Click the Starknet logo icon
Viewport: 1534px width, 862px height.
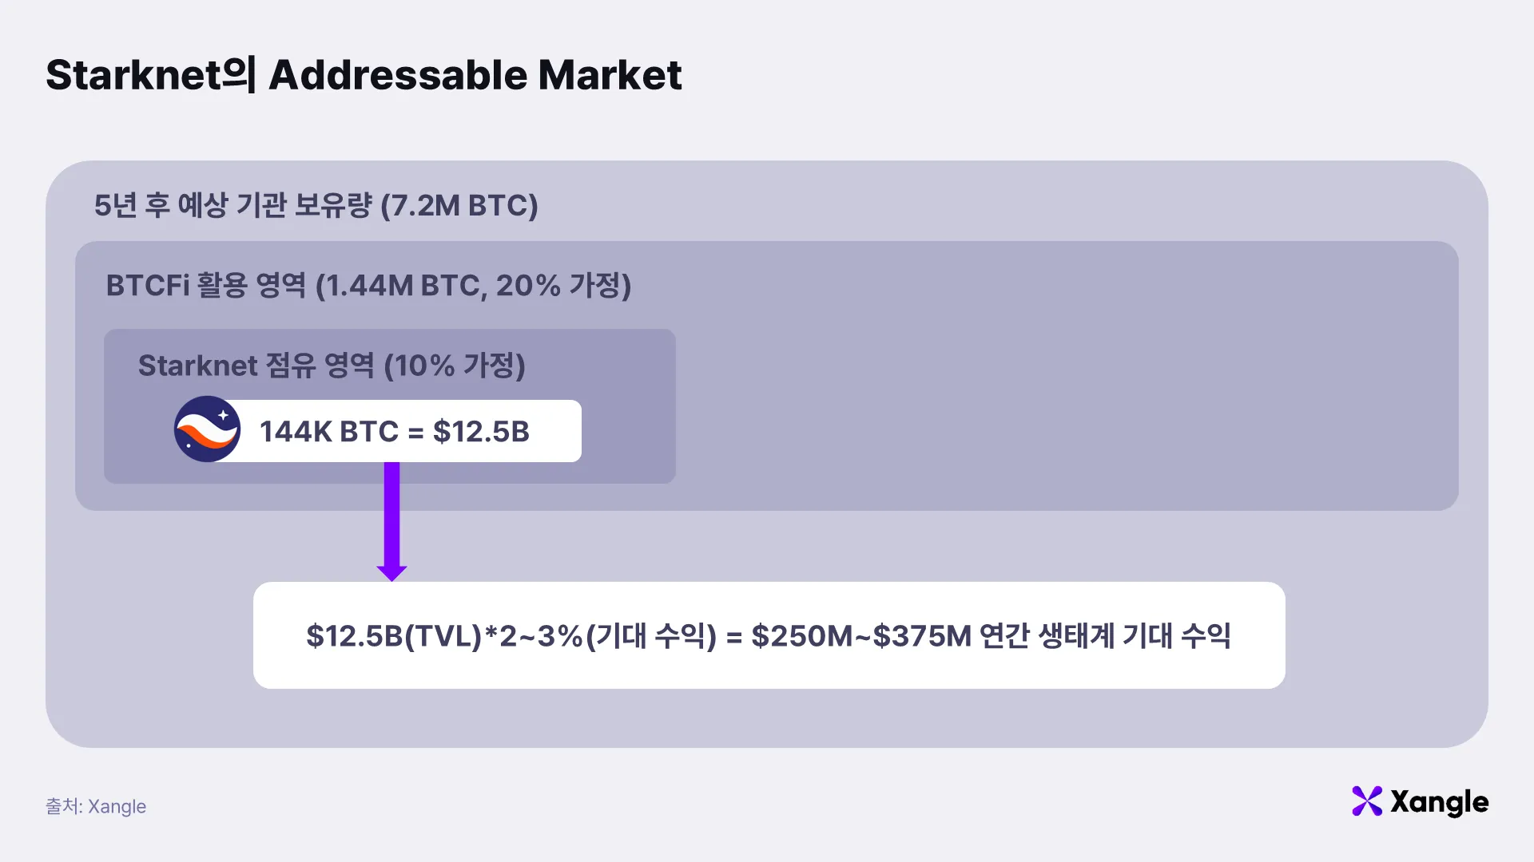tap(207, 429)
